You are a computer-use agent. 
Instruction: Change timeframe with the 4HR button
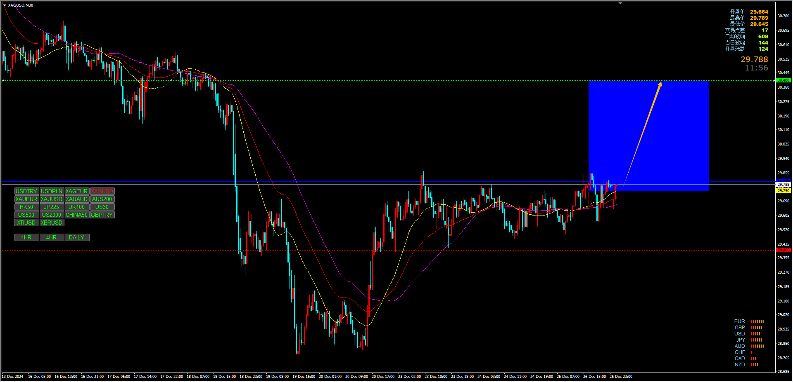pyautogui.click(x=52, y=238)
